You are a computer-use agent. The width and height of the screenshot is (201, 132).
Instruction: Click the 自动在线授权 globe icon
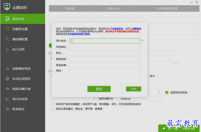point(8,79)
